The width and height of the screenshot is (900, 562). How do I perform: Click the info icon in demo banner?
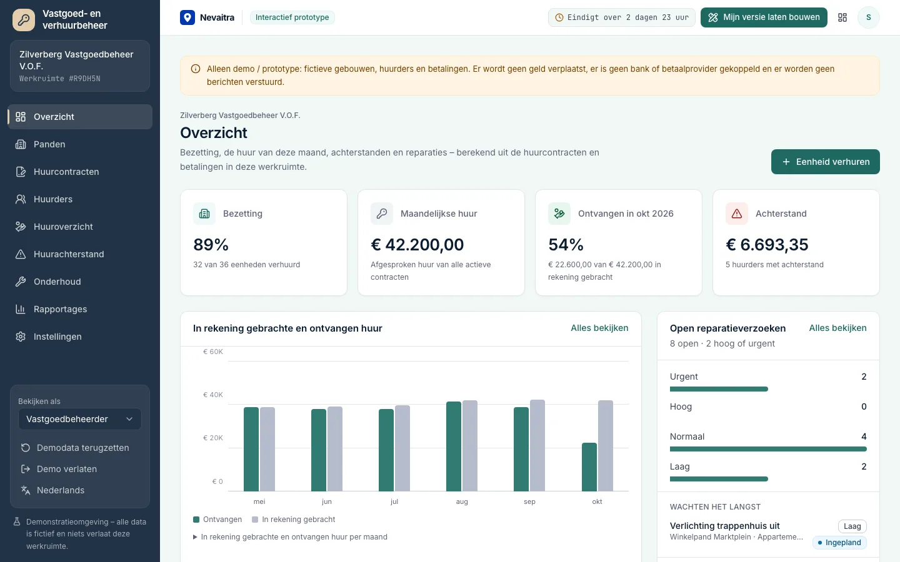click(196, 69)
